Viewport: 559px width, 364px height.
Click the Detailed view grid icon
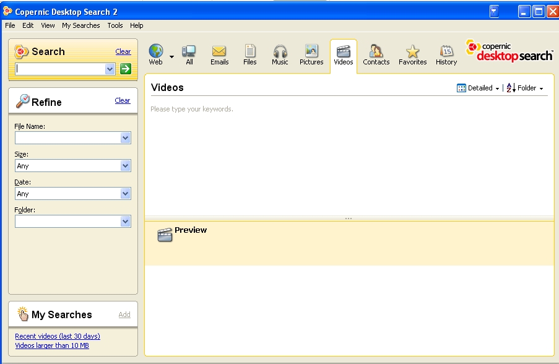pos(461,88)
